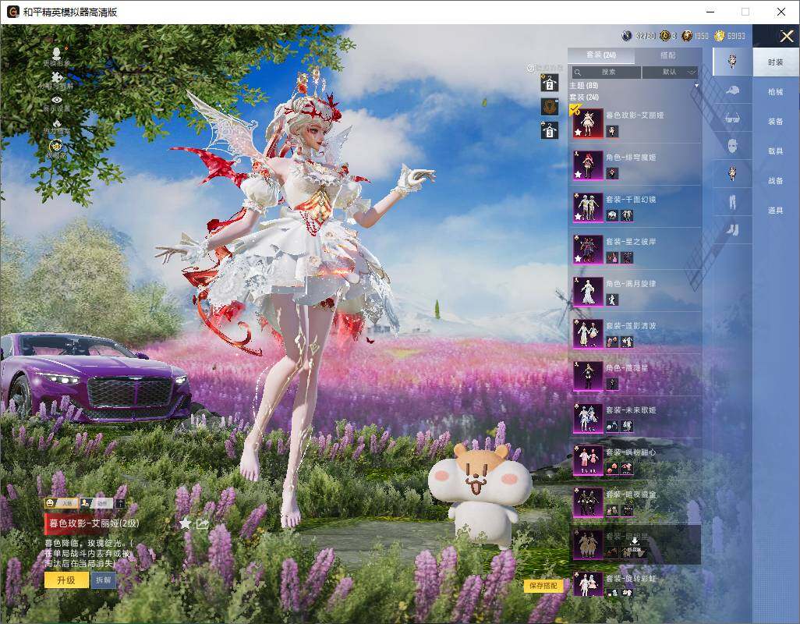Image resolution: width=800 pixels, height=624 pixels.
Task: Open the 时装 side menu
Action: [776, 62]
